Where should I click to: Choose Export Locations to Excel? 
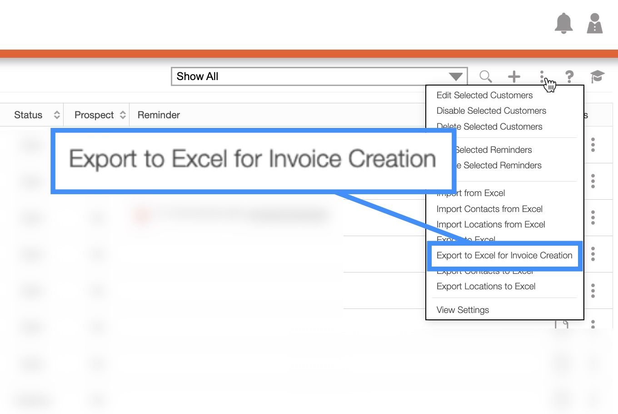[486, 286]
